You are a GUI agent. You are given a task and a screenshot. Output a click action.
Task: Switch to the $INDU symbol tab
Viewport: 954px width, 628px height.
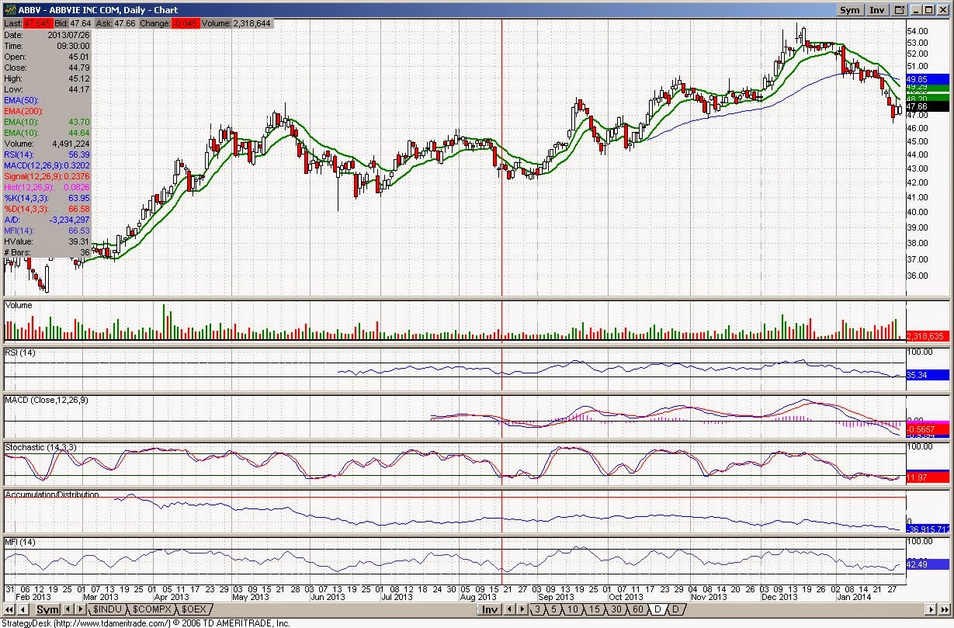pyautogui.click(x=107, y=609)
